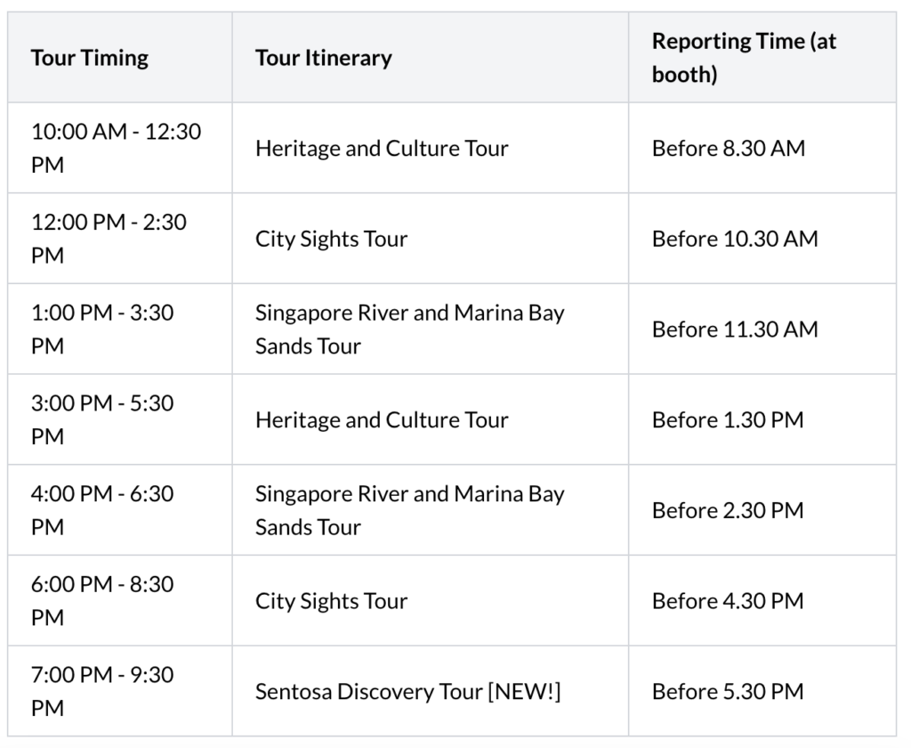Image resolution: width=911 pixels, height=748 pixels.
Task: Click the Sentosa Discovery Tour [NEW!] entry
Action: click(x=407, y=691)
